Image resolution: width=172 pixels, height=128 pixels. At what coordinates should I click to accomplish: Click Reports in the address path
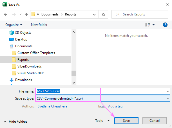[71, 14]
